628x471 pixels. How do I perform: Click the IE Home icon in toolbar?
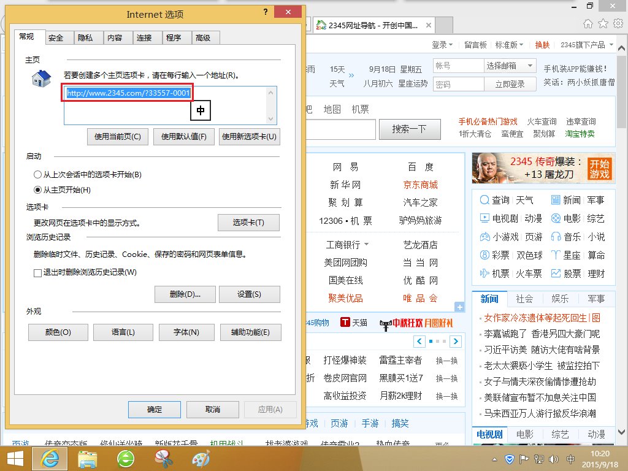click(x=588, y=23)
